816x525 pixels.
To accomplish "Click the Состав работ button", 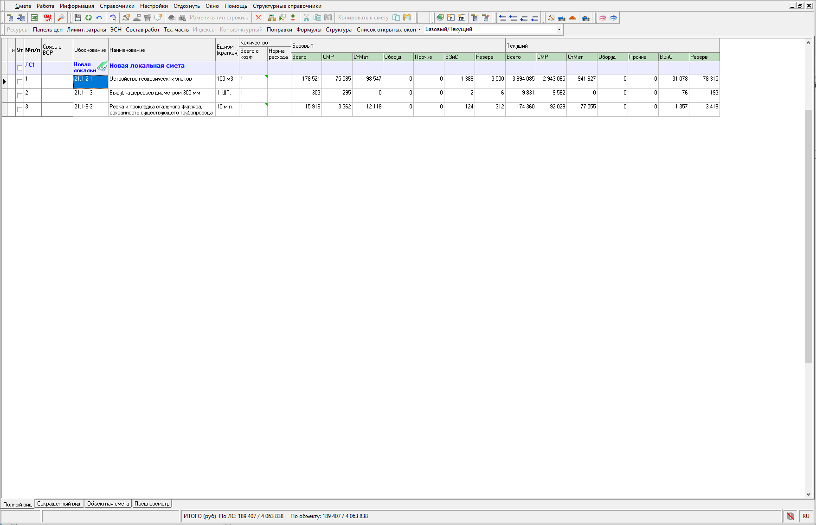I will click(x=142, y=30).
